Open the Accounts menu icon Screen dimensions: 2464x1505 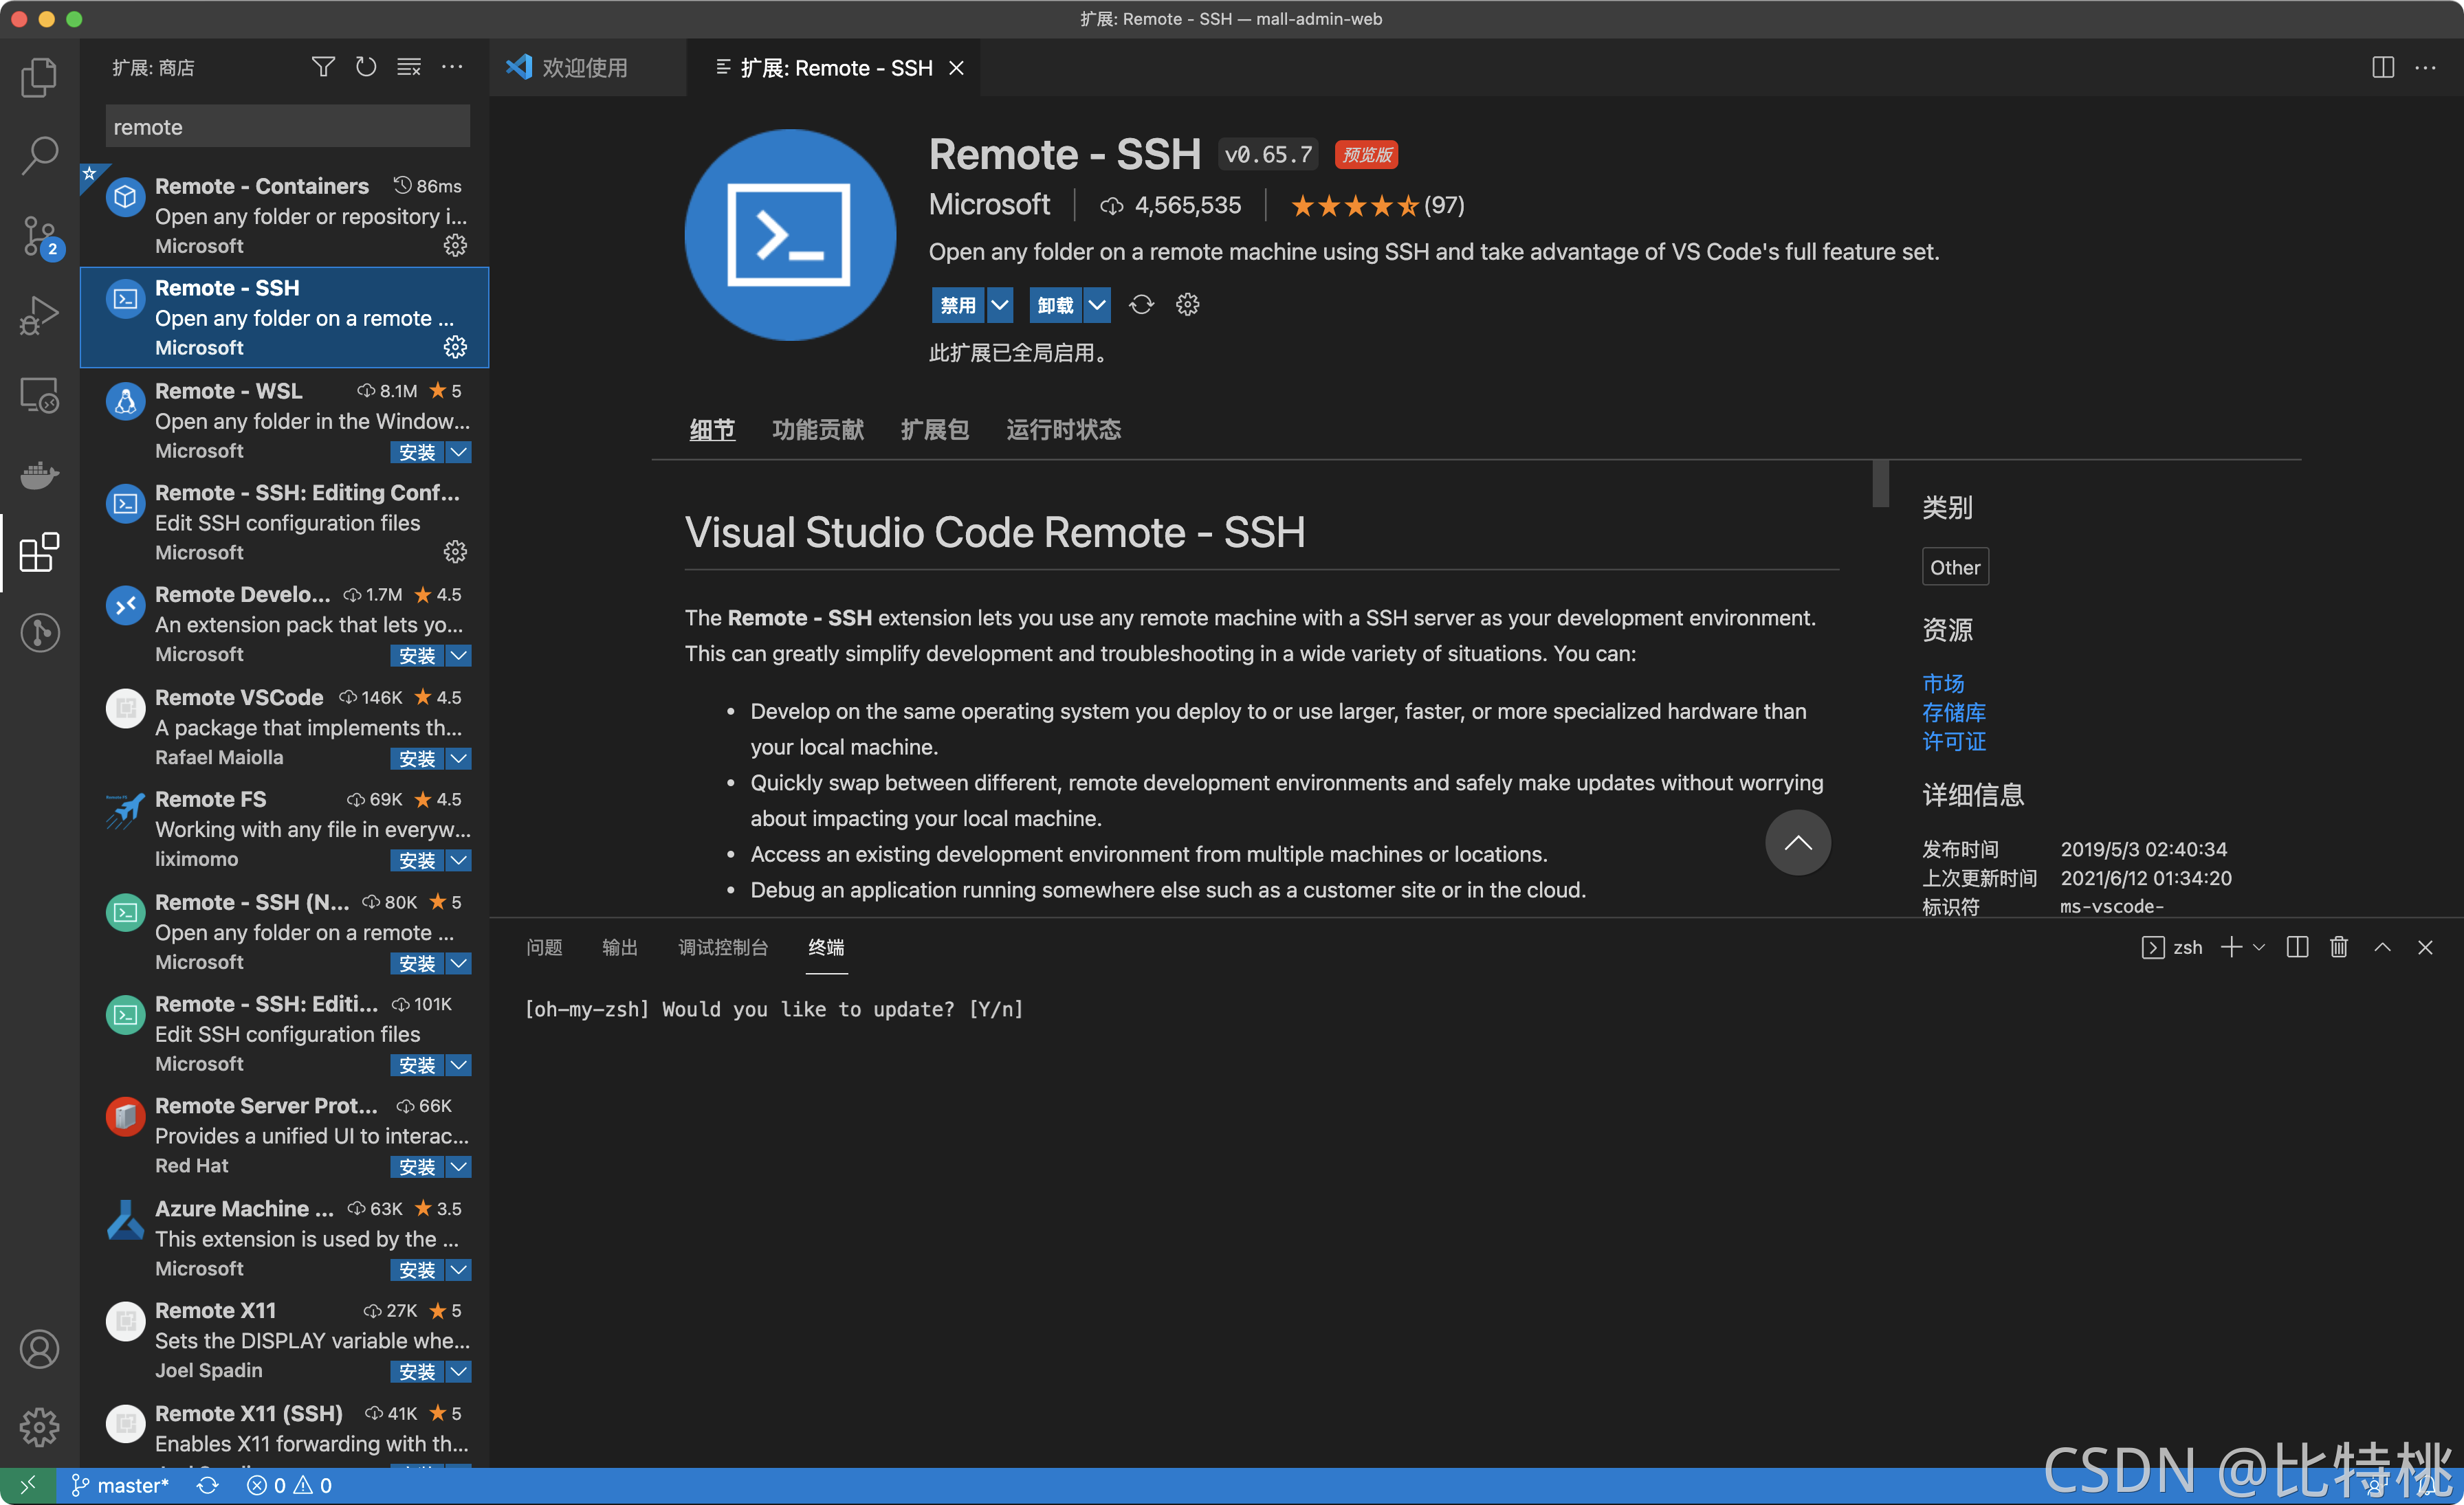pos(39,1349)
